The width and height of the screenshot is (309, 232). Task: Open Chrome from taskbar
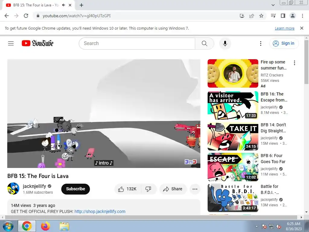click(27, 226)
